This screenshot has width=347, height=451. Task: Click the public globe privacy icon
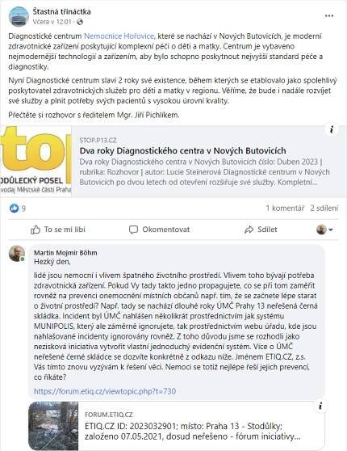pyautogui.click(x=80, y=22)
